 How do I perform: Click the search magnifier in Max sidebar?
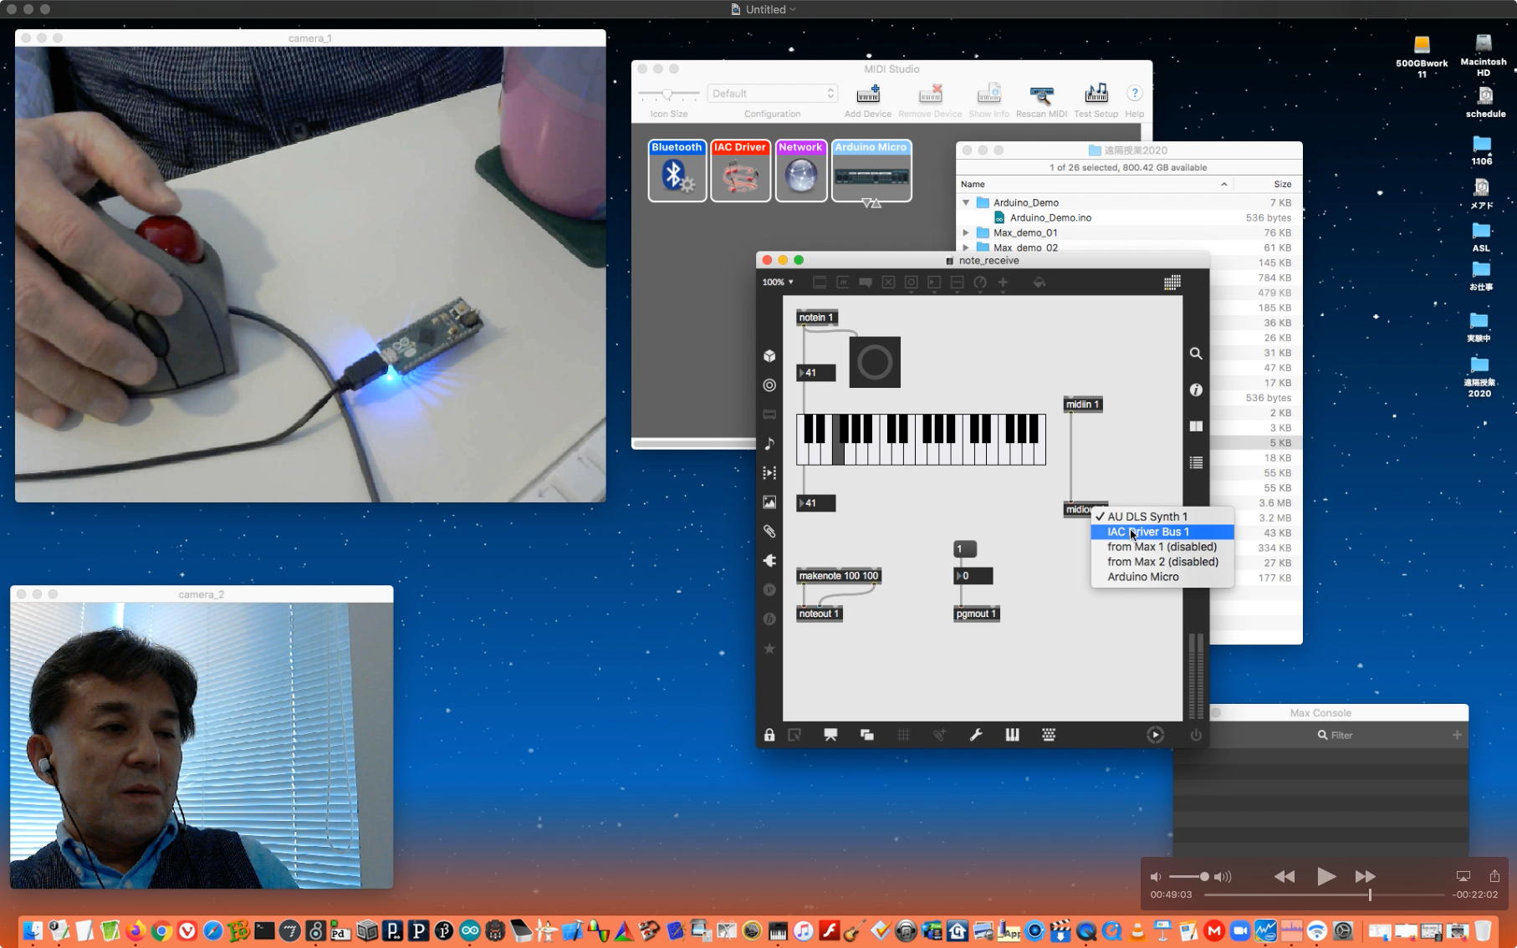click(x=1196, y=354)
